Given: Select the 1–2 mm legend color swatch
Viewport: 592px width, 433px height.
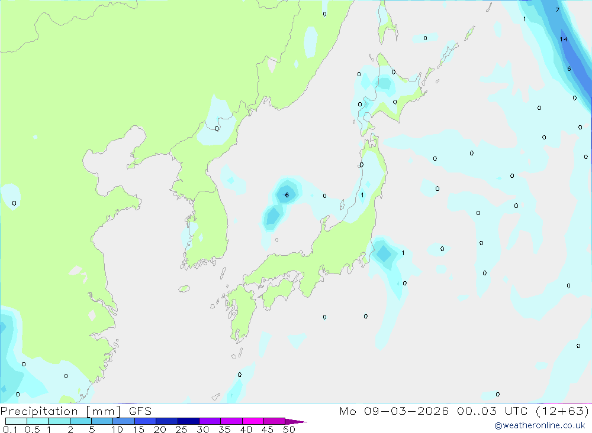Looking at the screenshot, I should tap(59, 421).
